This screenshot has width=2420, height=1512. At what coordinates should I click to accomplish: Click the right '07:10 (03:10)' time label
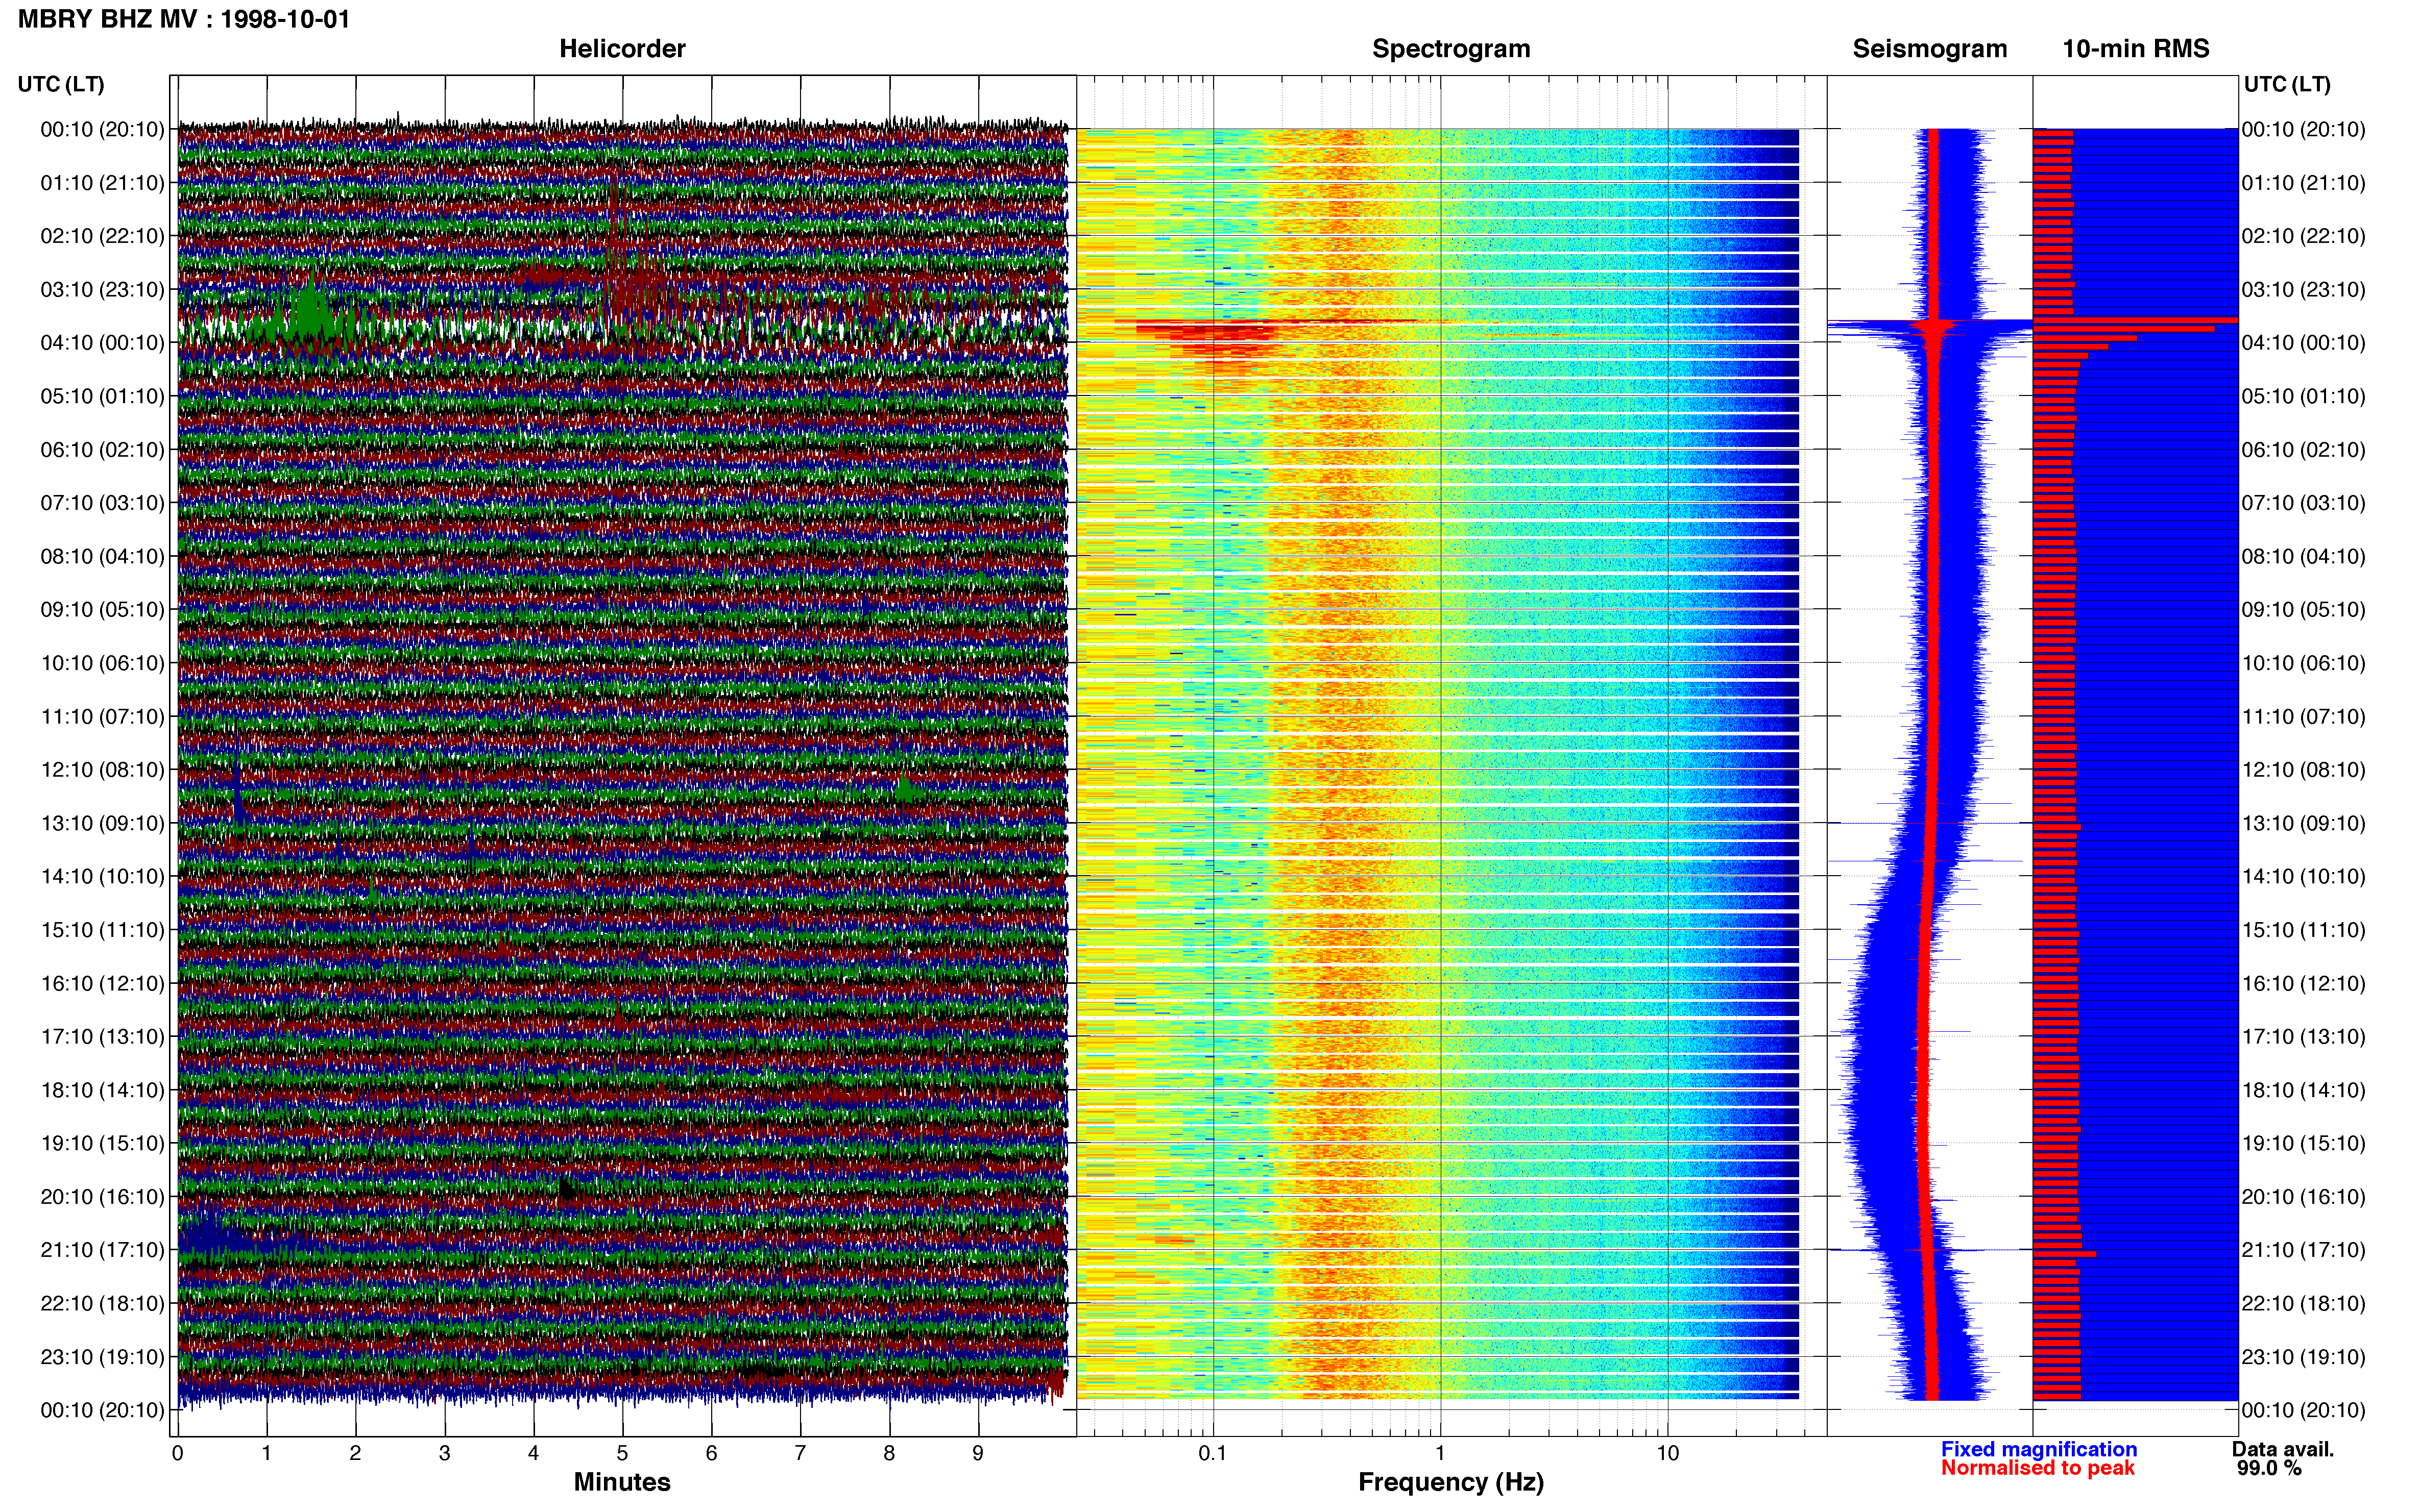click(2303, 503)
